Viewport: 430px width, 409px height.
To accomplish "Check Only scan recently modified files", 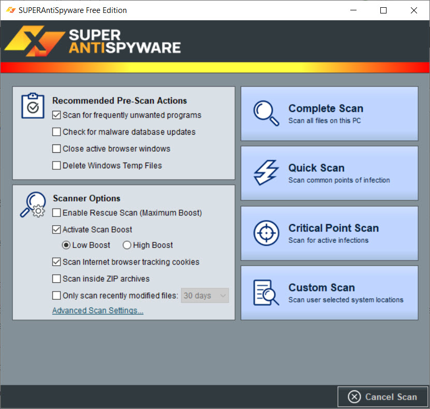I will (x=57, y=296).
